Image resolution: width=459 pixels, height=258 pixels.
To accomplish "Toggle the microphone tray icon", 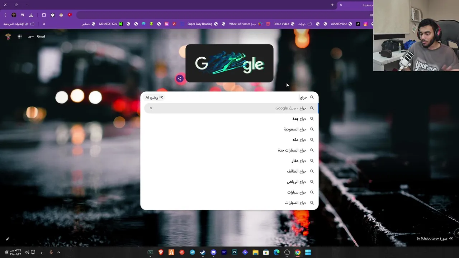I will (51, 252).
